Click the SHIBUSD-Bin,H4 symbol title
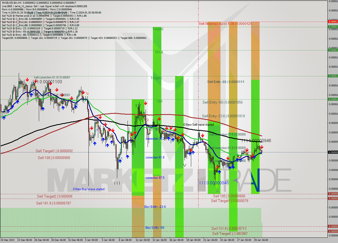The image size is (338, 243). 11,3
